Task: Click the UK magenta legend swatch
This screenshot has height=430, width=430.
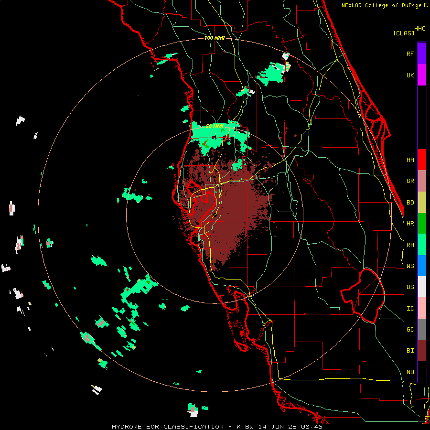Action: (422, 75)
